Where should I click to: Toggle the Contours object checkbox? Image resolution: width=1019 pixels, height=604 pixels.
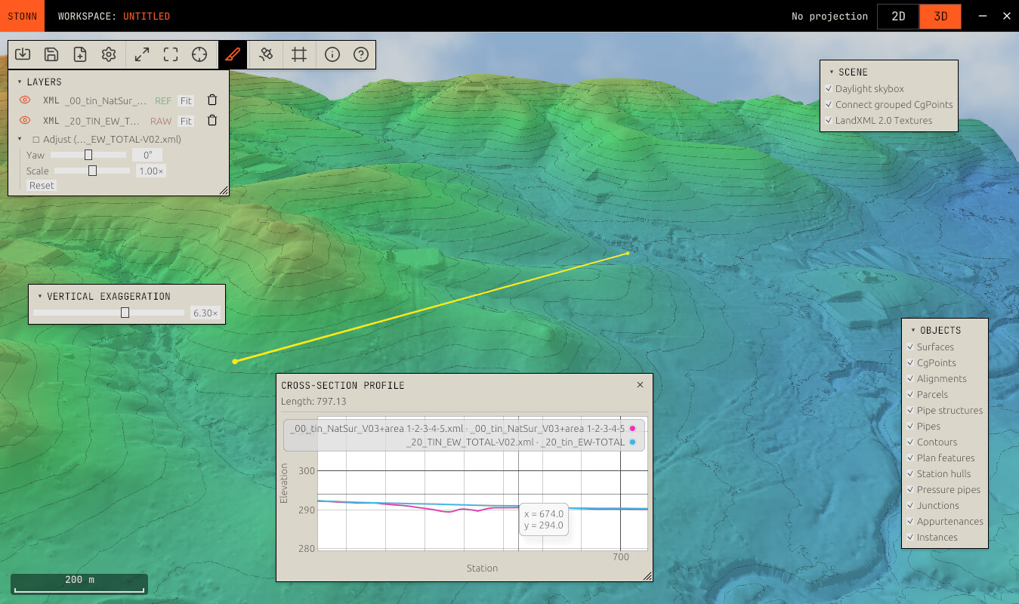click(x=910, y=442)
